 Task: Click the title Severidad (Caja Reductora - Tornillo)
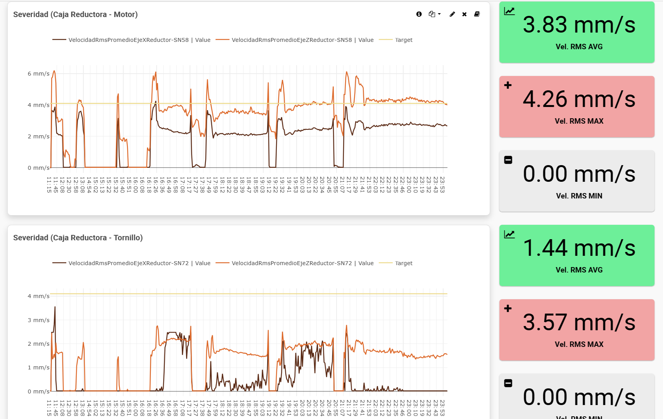(78, 238)
